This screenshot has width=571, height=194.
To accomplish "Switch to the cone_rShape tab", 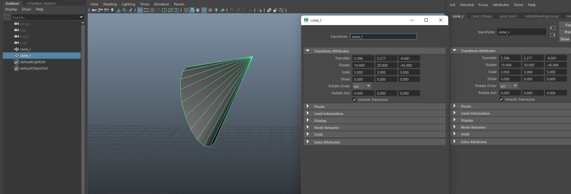I will (x=481, y=16).
